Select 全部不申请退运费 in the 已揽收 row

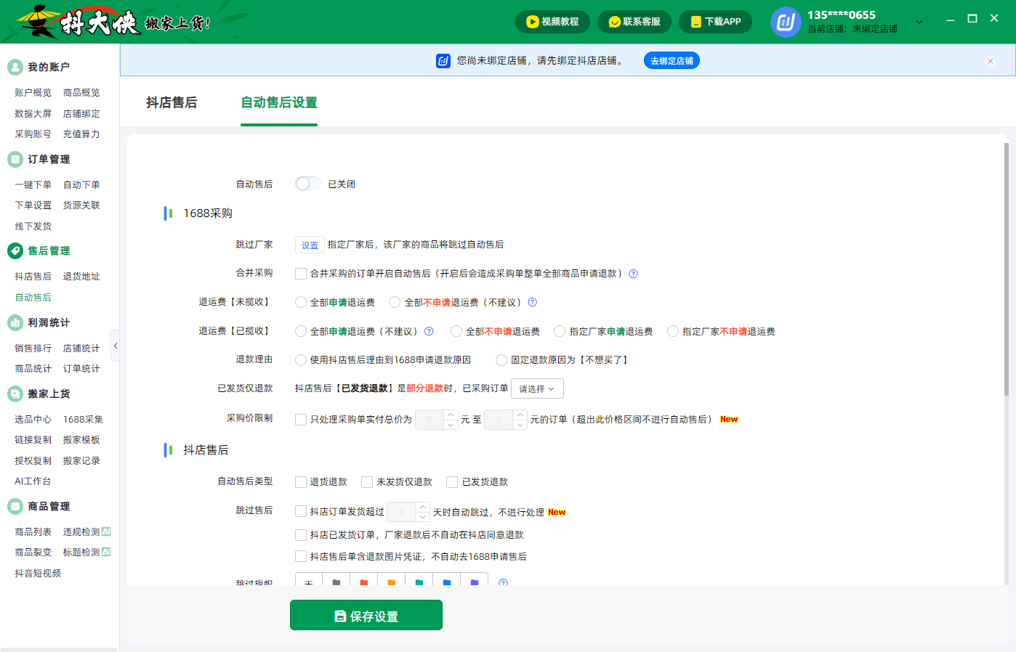456,331
